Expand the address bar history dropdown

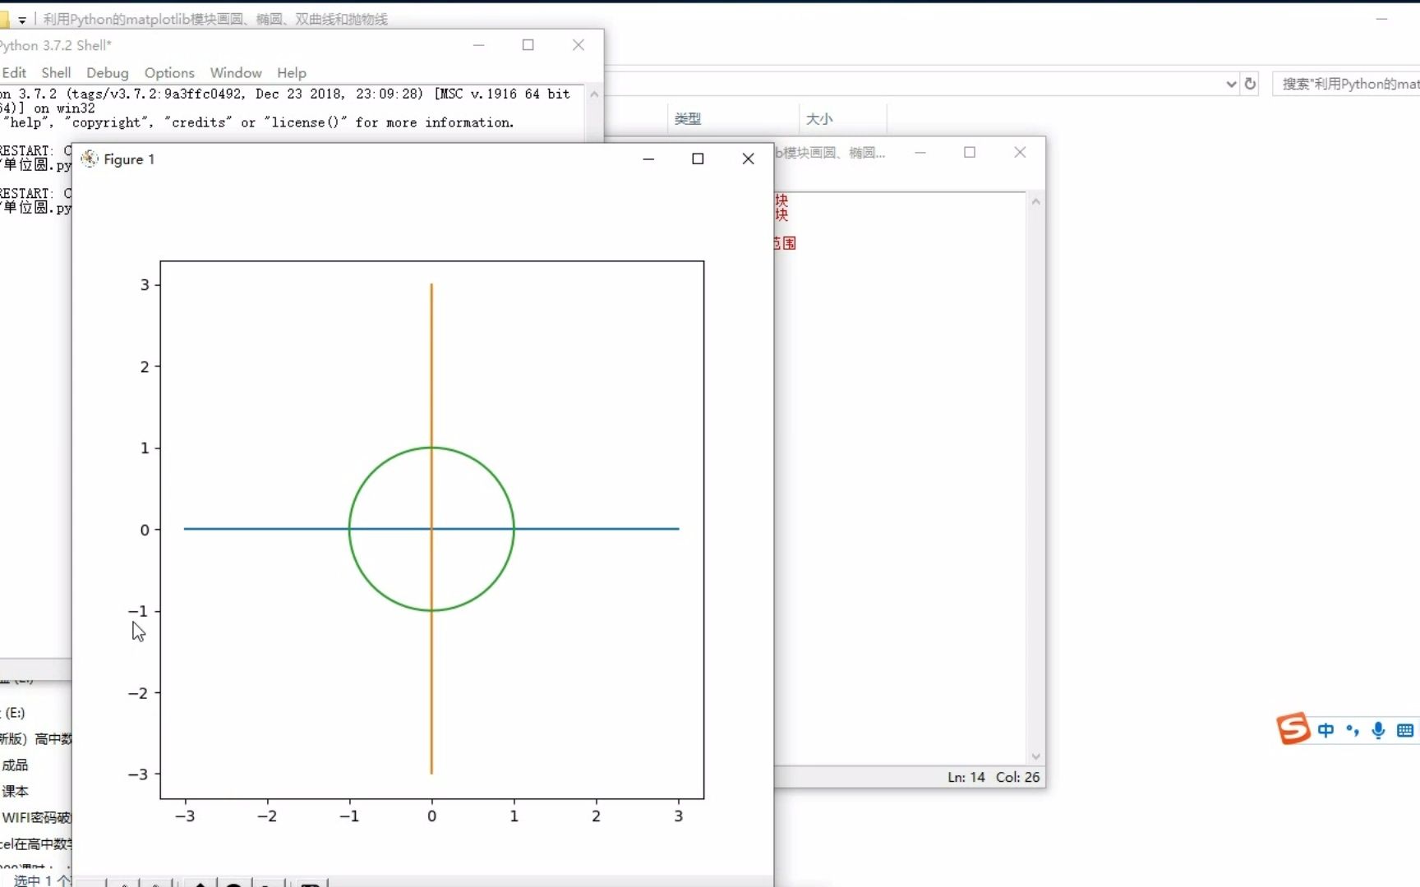pyautogui.click(x=1231, y=84)
